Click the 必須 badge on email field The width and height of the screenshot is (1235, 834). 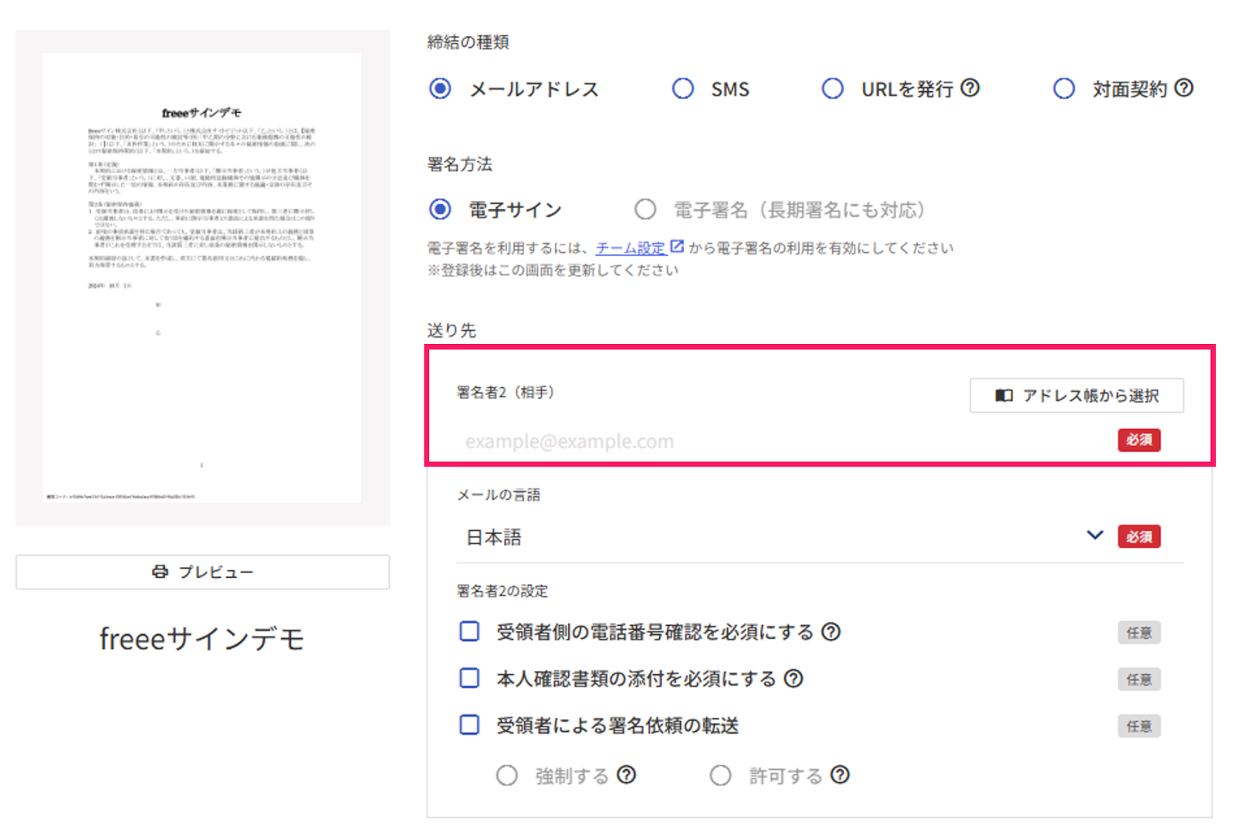point(1139,440)
